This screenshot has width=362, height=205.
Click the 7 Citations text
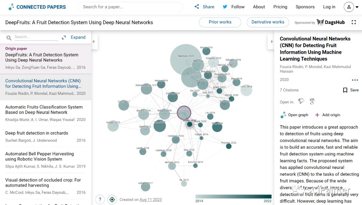point(289,90)
